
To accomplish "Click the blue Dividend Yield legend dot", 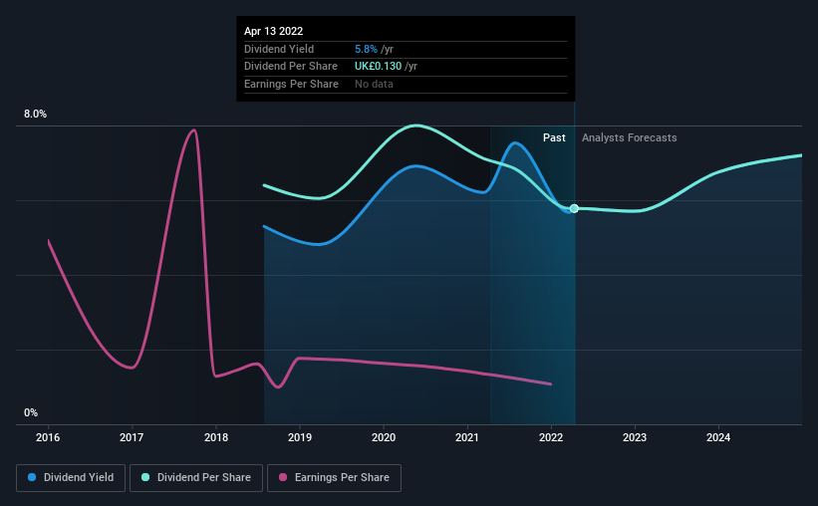I will (32, 477).
